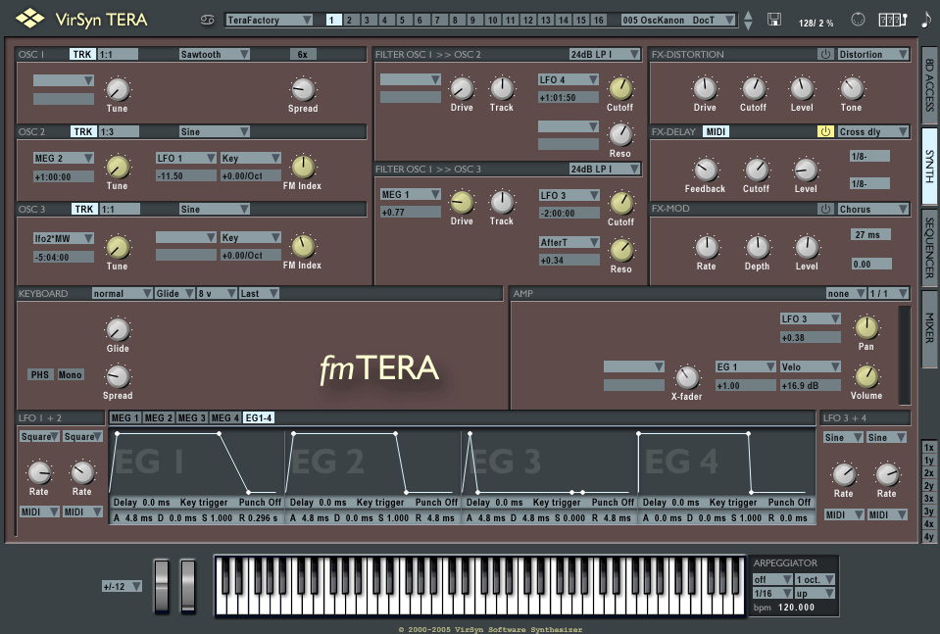Turn the OSC 1 Tune knob
This screenshot has width=940, height=634.
pyautogui.click(x=118, y=89)
